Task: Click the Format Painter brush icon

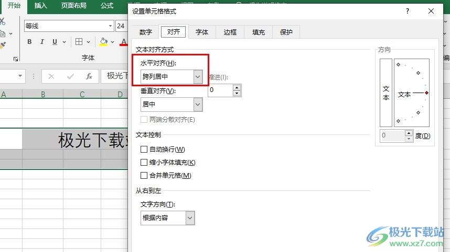Action: tap(3, 45)
